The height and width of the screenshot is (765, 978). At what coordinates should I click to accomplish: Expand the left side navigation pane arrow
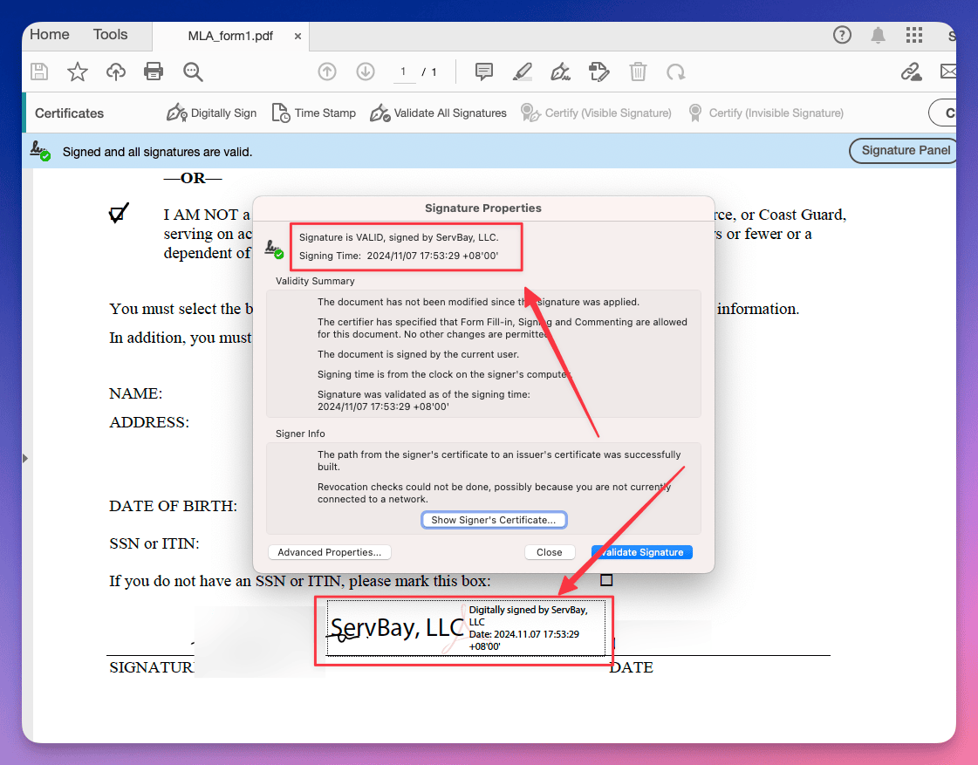tap(25, 458)
